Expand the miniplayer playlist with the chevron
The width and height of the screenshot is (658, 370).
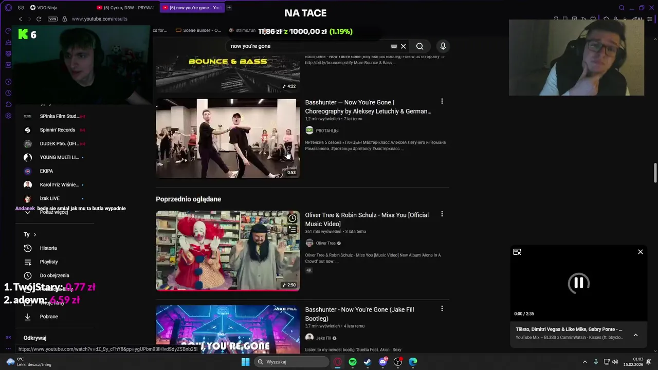(635, 335)
